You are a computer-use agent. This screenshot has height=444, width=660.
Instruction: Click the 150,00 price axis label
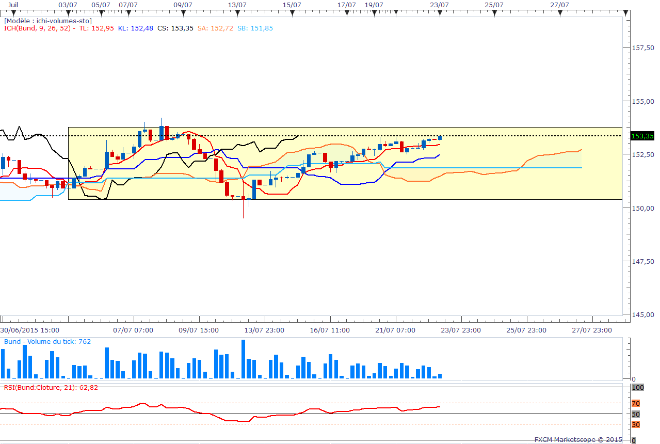(x=643, y=208)
